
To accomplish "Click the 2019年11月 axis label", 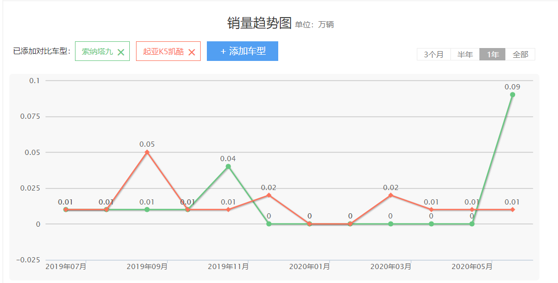I will [x=228, y=266].
